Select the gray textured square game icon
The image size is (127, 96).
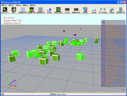click(x=41, y=10)
